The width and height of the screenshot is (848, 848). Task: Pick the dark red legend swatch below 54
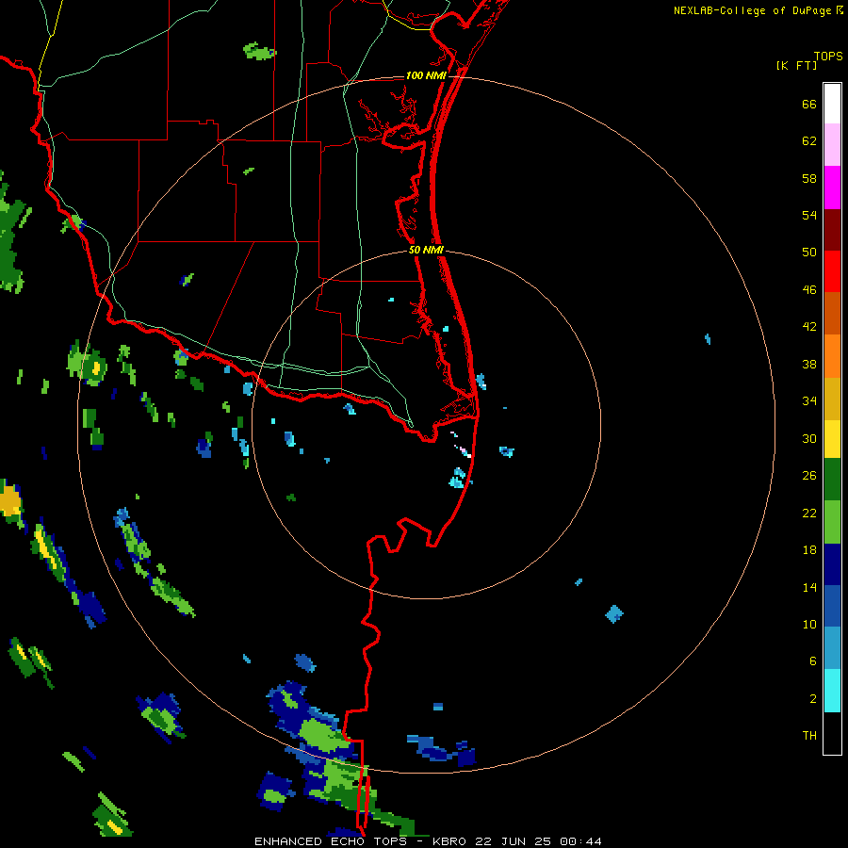[x=832, y=231]
